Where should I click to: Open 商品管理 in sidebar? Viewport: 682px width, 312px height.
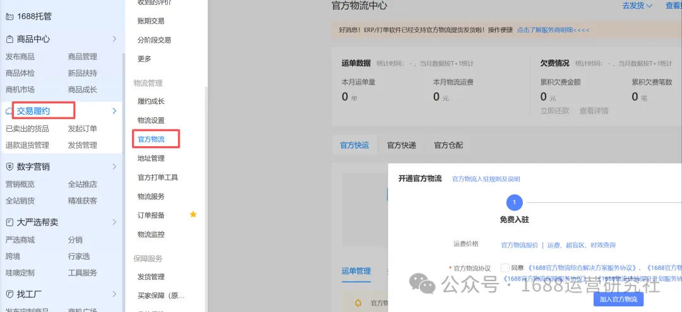tap(83, 57)
